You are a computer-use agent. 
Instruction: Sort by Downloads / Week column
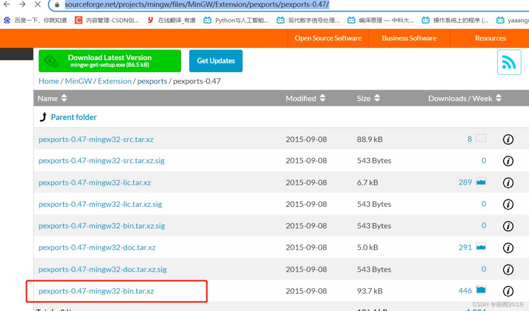click(x=465, y=99)
